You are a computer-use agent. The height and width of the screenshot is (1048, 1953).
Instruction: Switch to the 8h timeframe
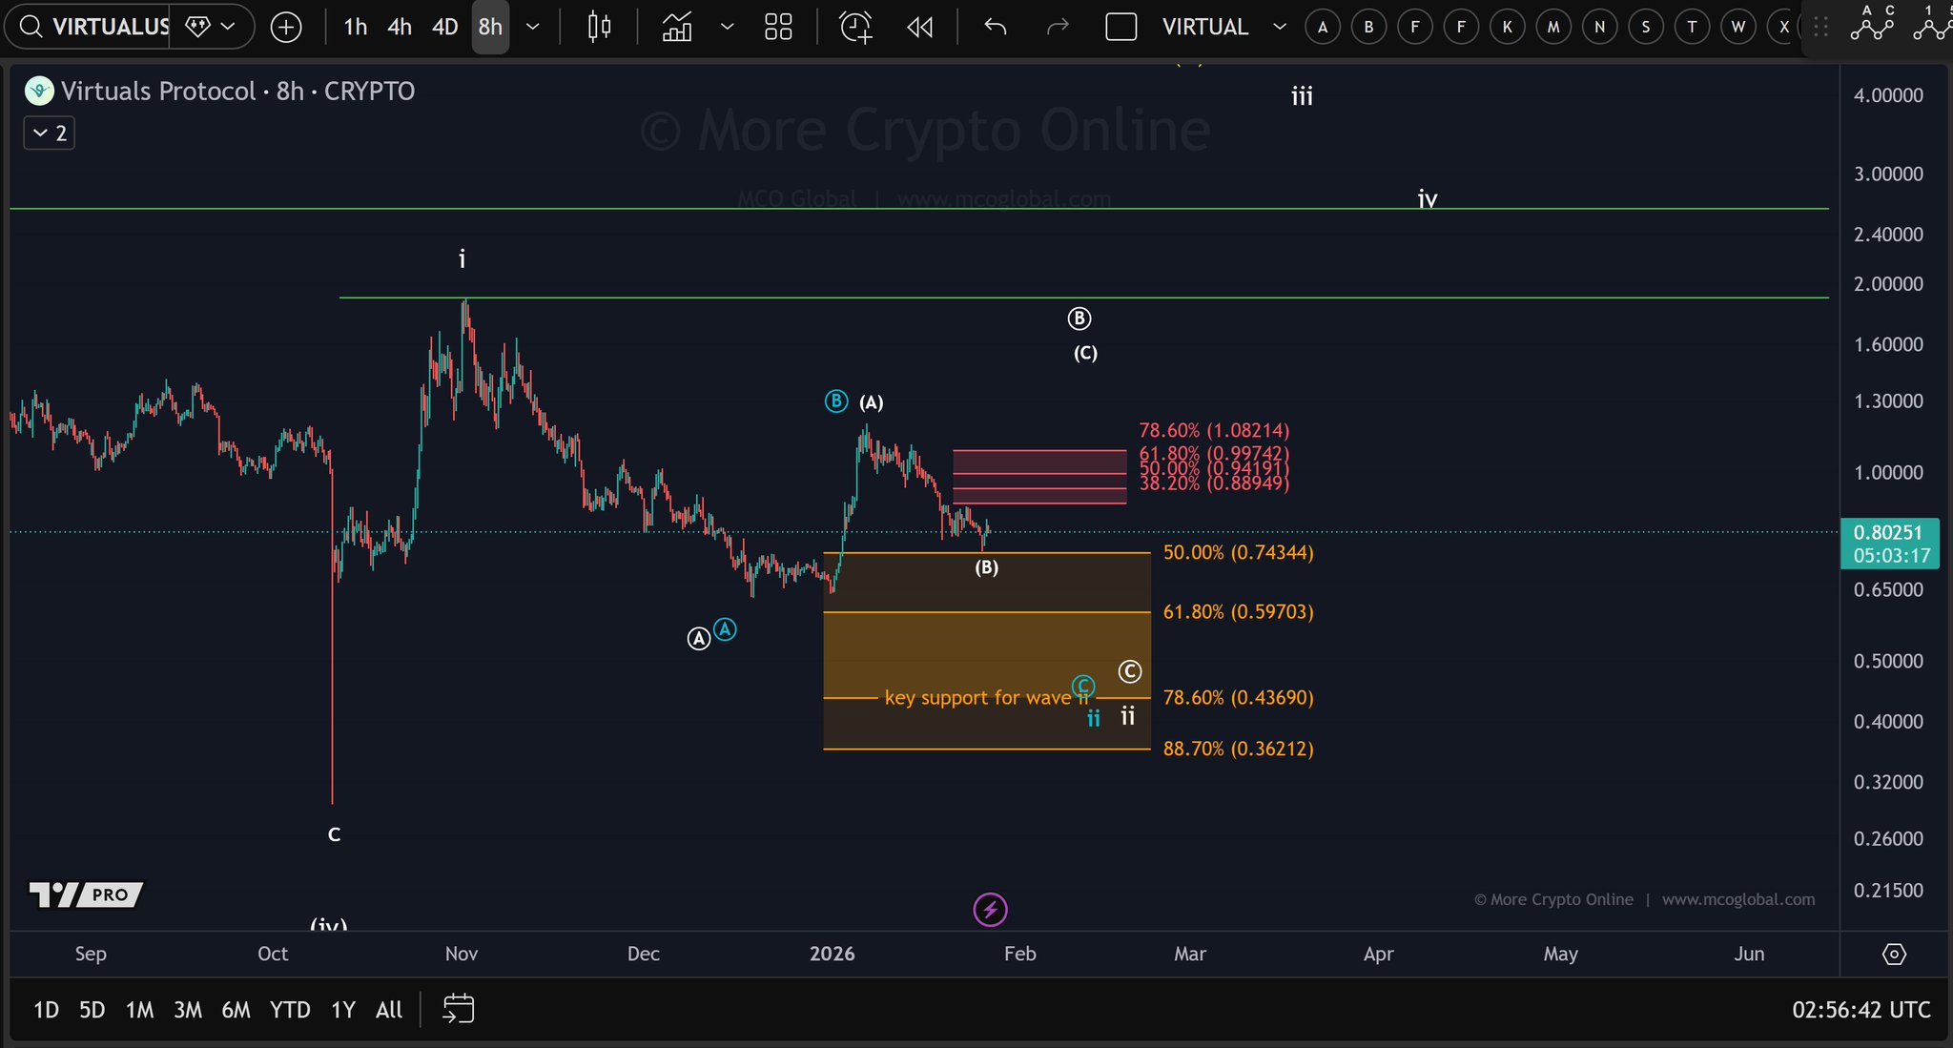[x=490, y=27]
